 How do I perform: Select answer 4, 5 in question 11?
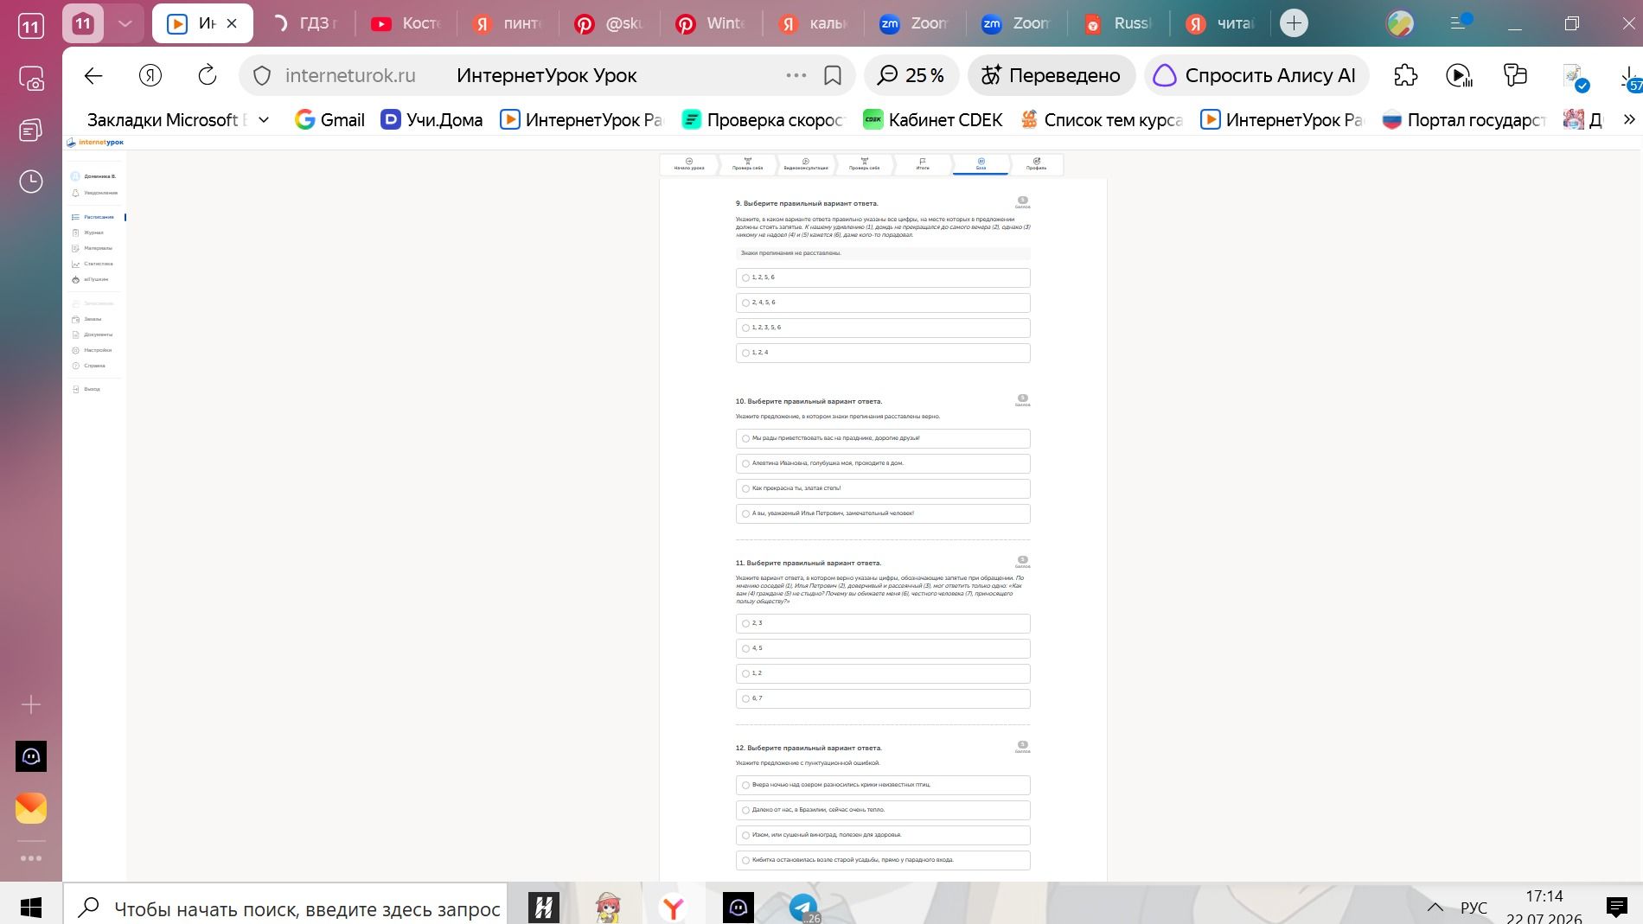pos(883,648)
